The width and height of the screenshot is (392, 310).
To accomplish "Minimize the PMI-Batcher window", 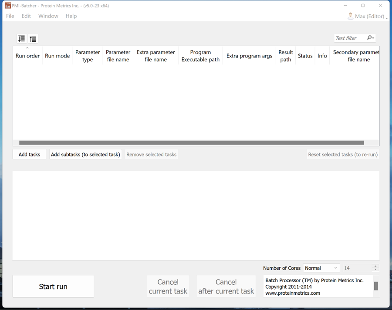I will [345, 6].
